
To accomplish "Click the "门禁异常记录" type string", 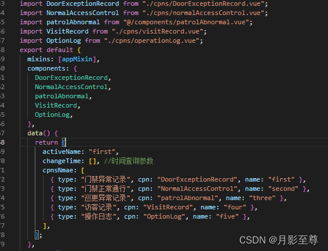I will tap(105, 179).
